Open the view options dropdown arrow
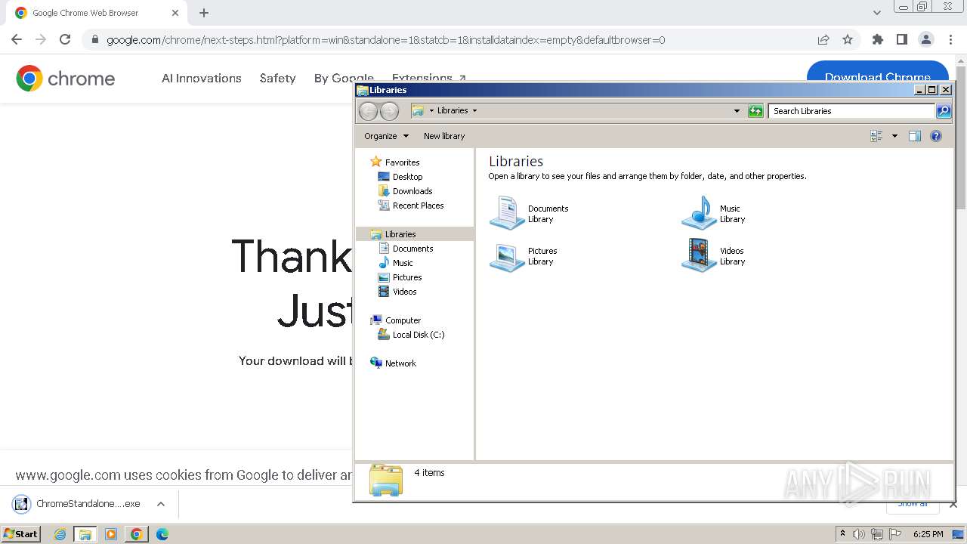Screen dimensions: 967x544 click(895, 136)
